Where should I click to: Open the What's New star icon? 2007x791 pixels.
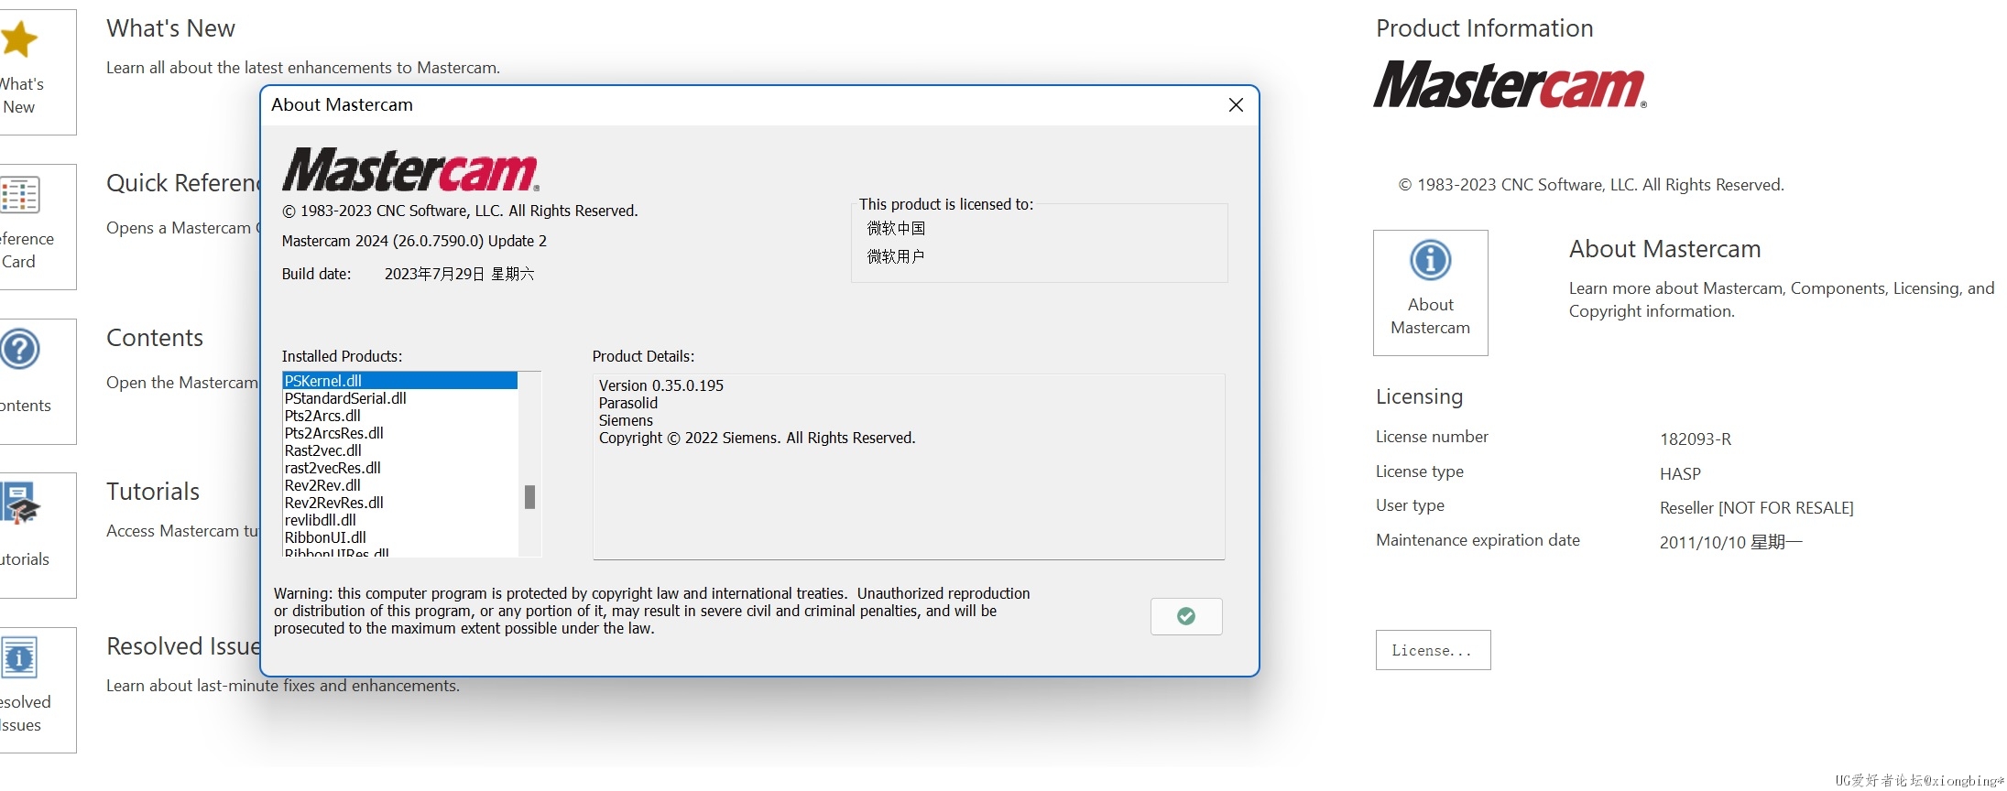click(18, 39)
